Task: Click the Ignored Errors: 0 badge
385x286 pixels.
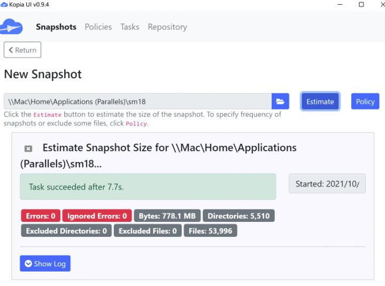Action: [x=97, y=216]
